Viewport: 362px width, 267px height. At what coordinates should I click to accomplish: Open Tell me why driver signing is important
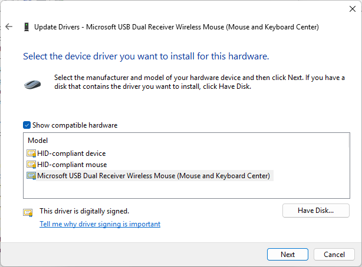coord(100,224)
